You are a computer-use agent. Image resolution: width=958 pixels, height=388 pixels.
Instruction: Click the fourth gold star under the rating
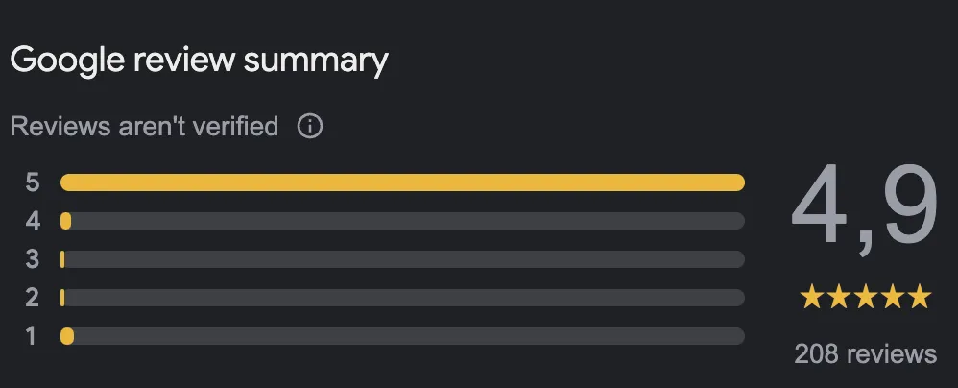pyautogui.click(x=892, y=297)
